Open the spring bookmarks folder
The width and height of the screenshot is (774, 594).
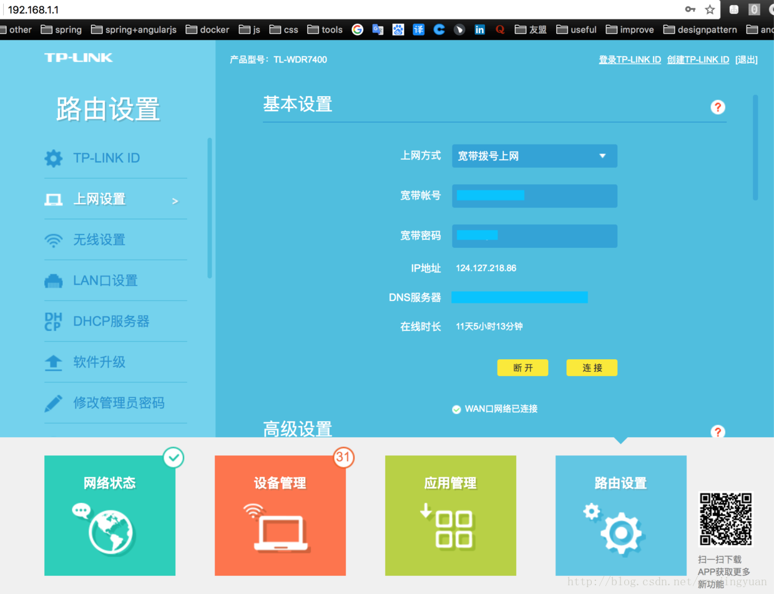61,29
